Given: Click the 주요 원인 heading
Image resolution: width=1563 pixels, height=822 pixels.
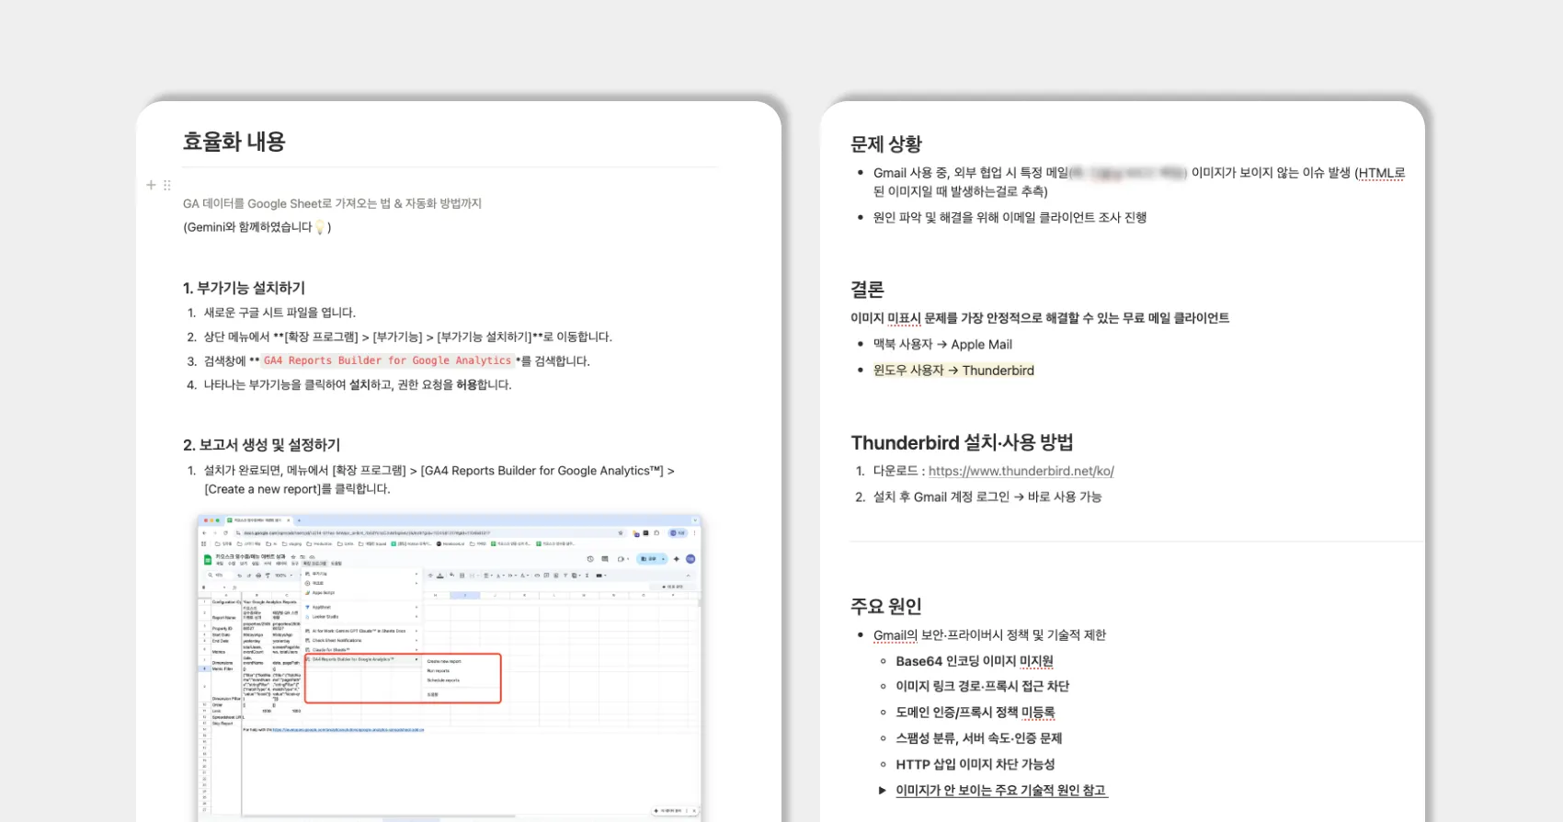Looking at the screenshot, I should [x=885, y=606].
